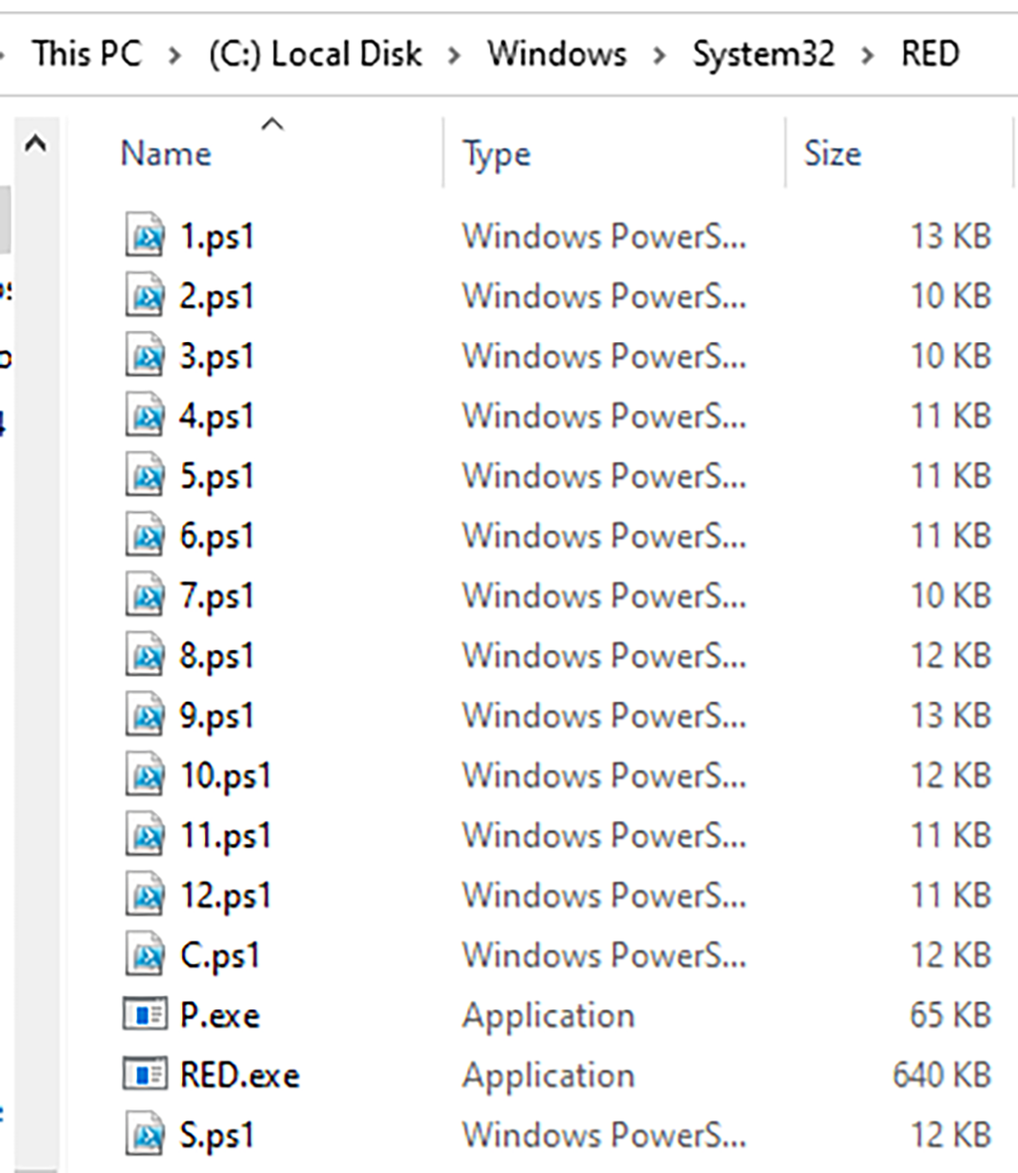Click the 1.ps1 PowerShell file icon
Image resolution: width=1018 pixels, height=1173 pixels.
[144, 235]
